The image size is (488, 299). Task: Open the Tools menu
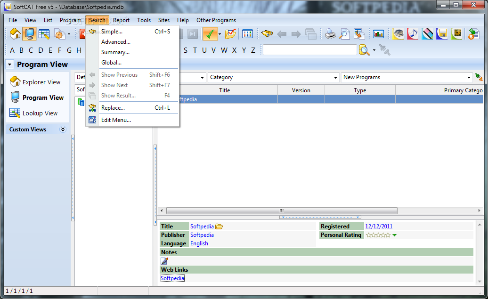pos(144,20)
